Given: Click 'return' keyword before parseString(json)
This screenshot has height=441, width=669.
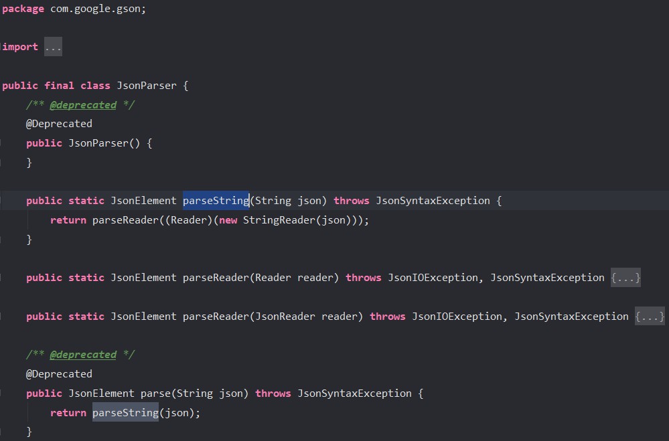Looking at the screenshot, I should point(68,413).
